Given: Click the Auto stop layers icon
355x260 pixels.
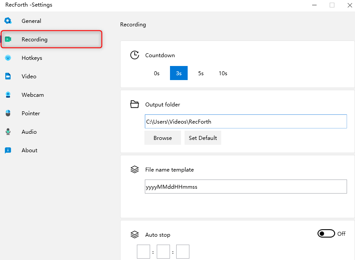Looking at the screenshot, I should pyautogui.click(x=135, y=234).
